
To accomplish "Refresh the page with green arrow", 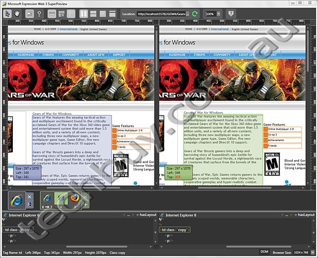I will pyautogui.click(x=195, y=14).
